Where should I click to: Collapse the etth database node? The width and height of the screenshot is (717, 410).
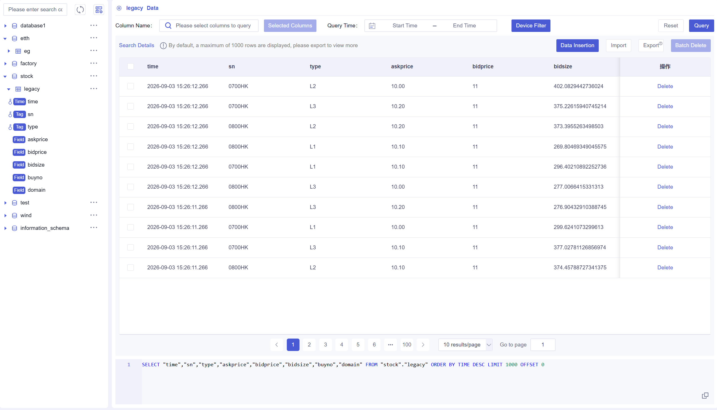coord(5,38)
